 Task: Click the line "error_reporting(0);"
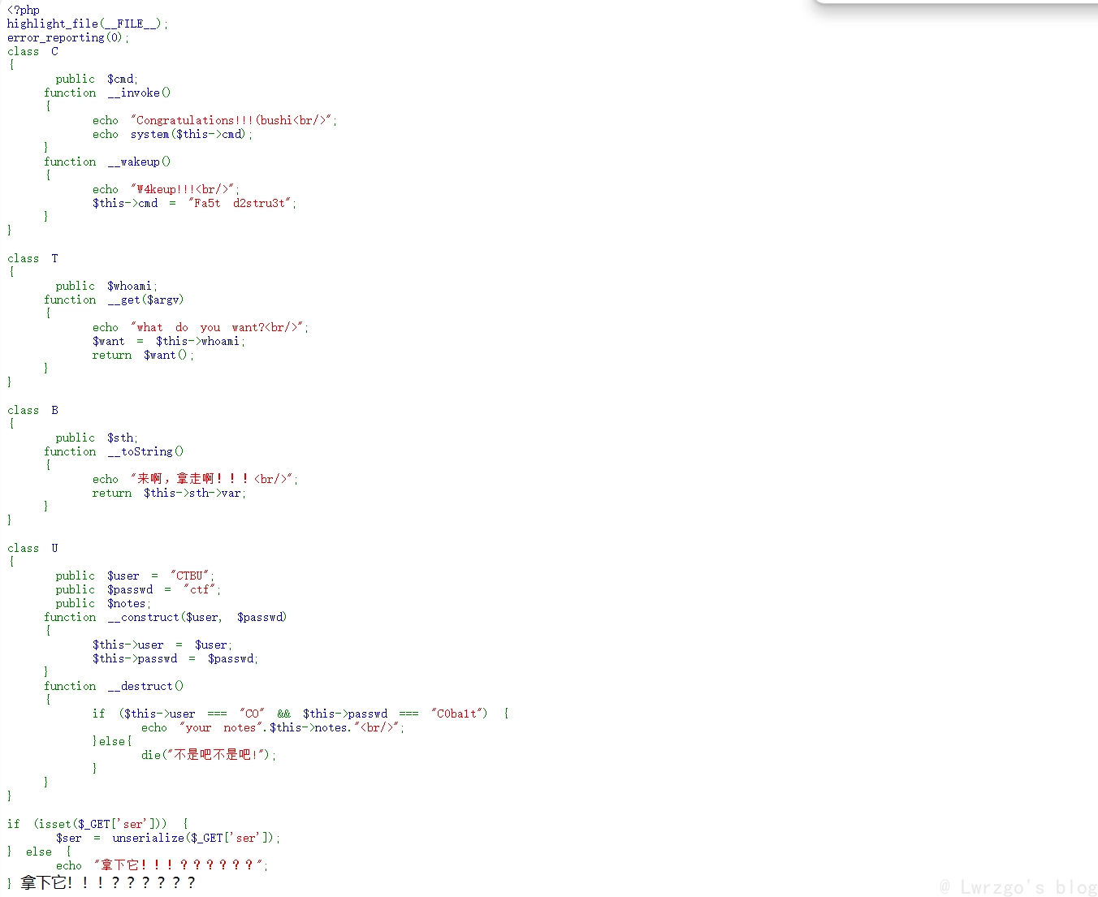68,37
